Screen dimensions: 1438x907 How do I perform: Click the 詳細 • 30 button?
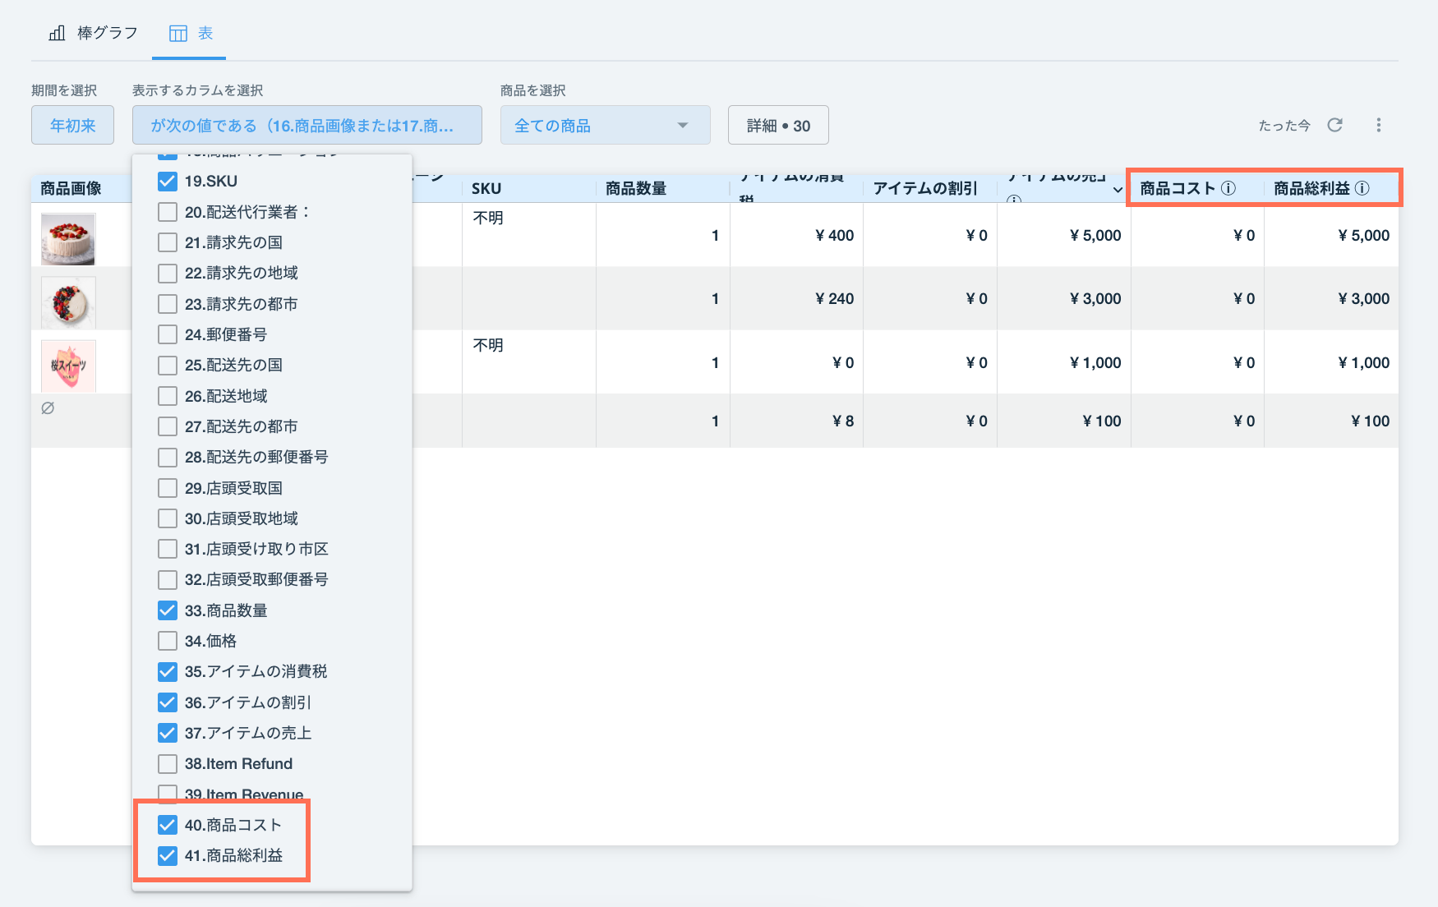pyautogui.click(x=777, y=125)
